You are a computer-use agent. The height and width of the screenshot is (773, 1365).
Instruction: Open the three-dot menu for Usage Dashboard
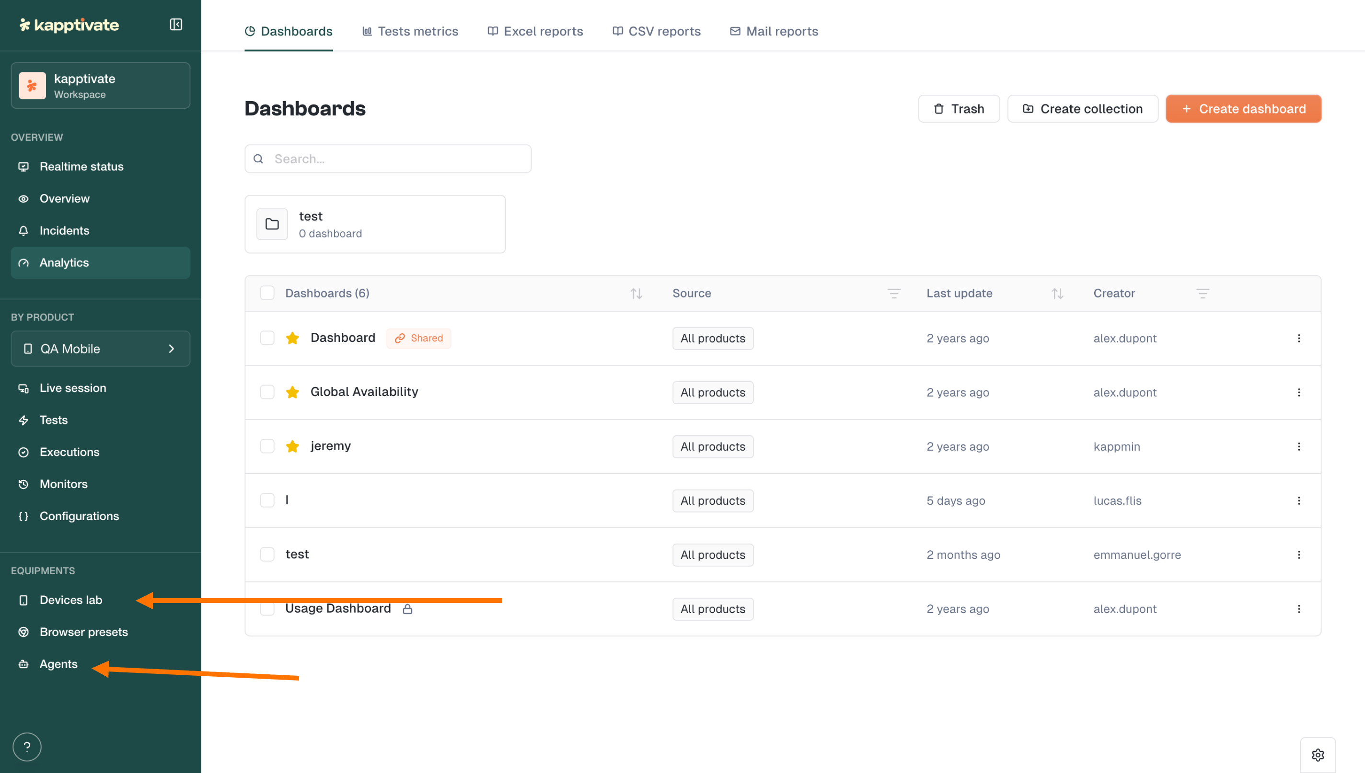click(x=1298, y=609)
